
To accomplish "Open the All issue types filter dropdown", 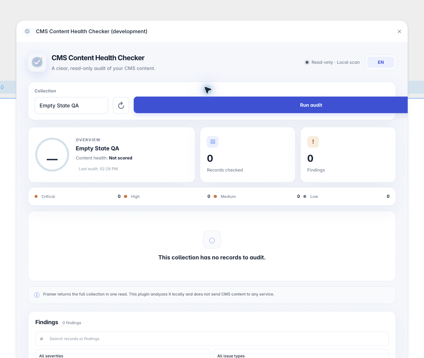I will [x=301, y=354].
